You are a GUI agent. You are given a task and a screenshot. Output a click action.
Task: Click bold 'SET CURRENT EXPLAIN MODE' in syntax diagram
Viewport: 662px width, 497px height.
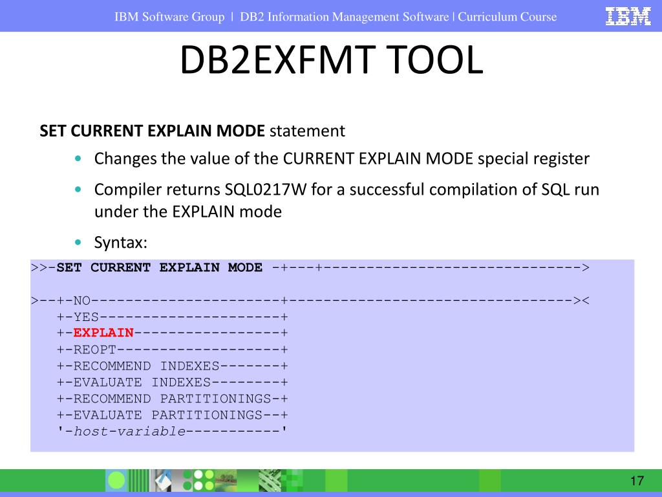(x=159, y=267)
